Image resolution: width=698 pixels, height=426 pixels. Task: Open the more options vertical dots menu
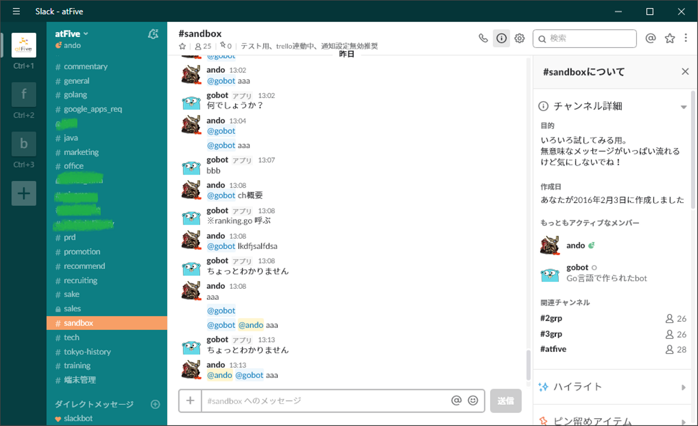(x=686, y=38)
